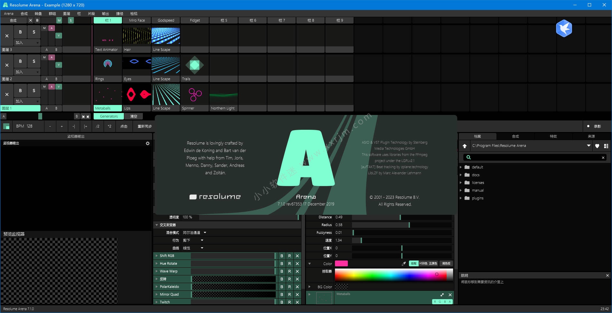Image resolution: width=612 pixels, height=313 pixels.
Task: Go up one folder in file browser
Action: 465,146
